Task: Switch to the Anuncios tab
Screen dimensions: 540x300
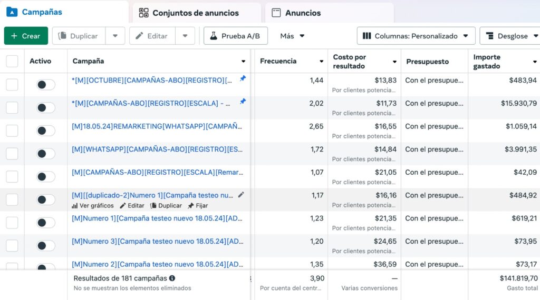Action: pos(303,13)
